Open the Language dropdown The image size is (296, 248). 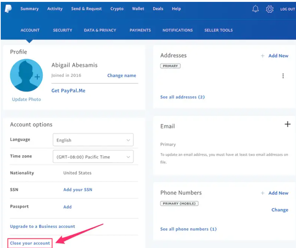tap(93, 140)
